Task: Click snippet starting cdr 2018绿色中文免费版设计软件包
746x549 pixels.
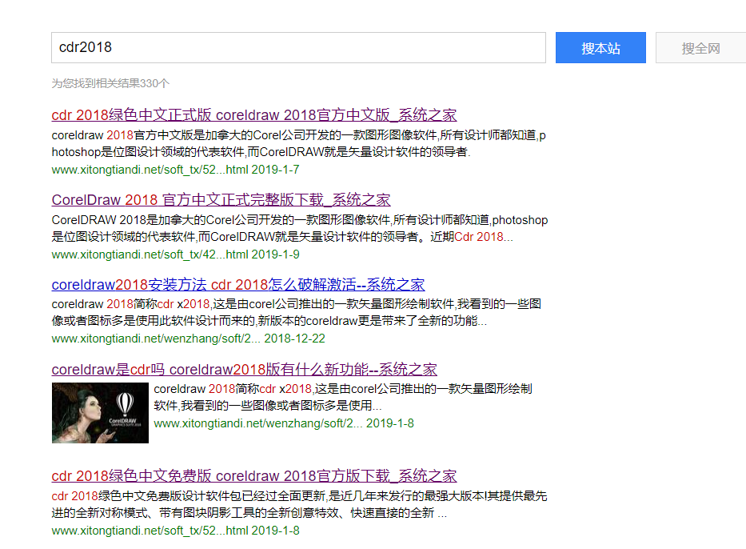Action: point(299,505)
